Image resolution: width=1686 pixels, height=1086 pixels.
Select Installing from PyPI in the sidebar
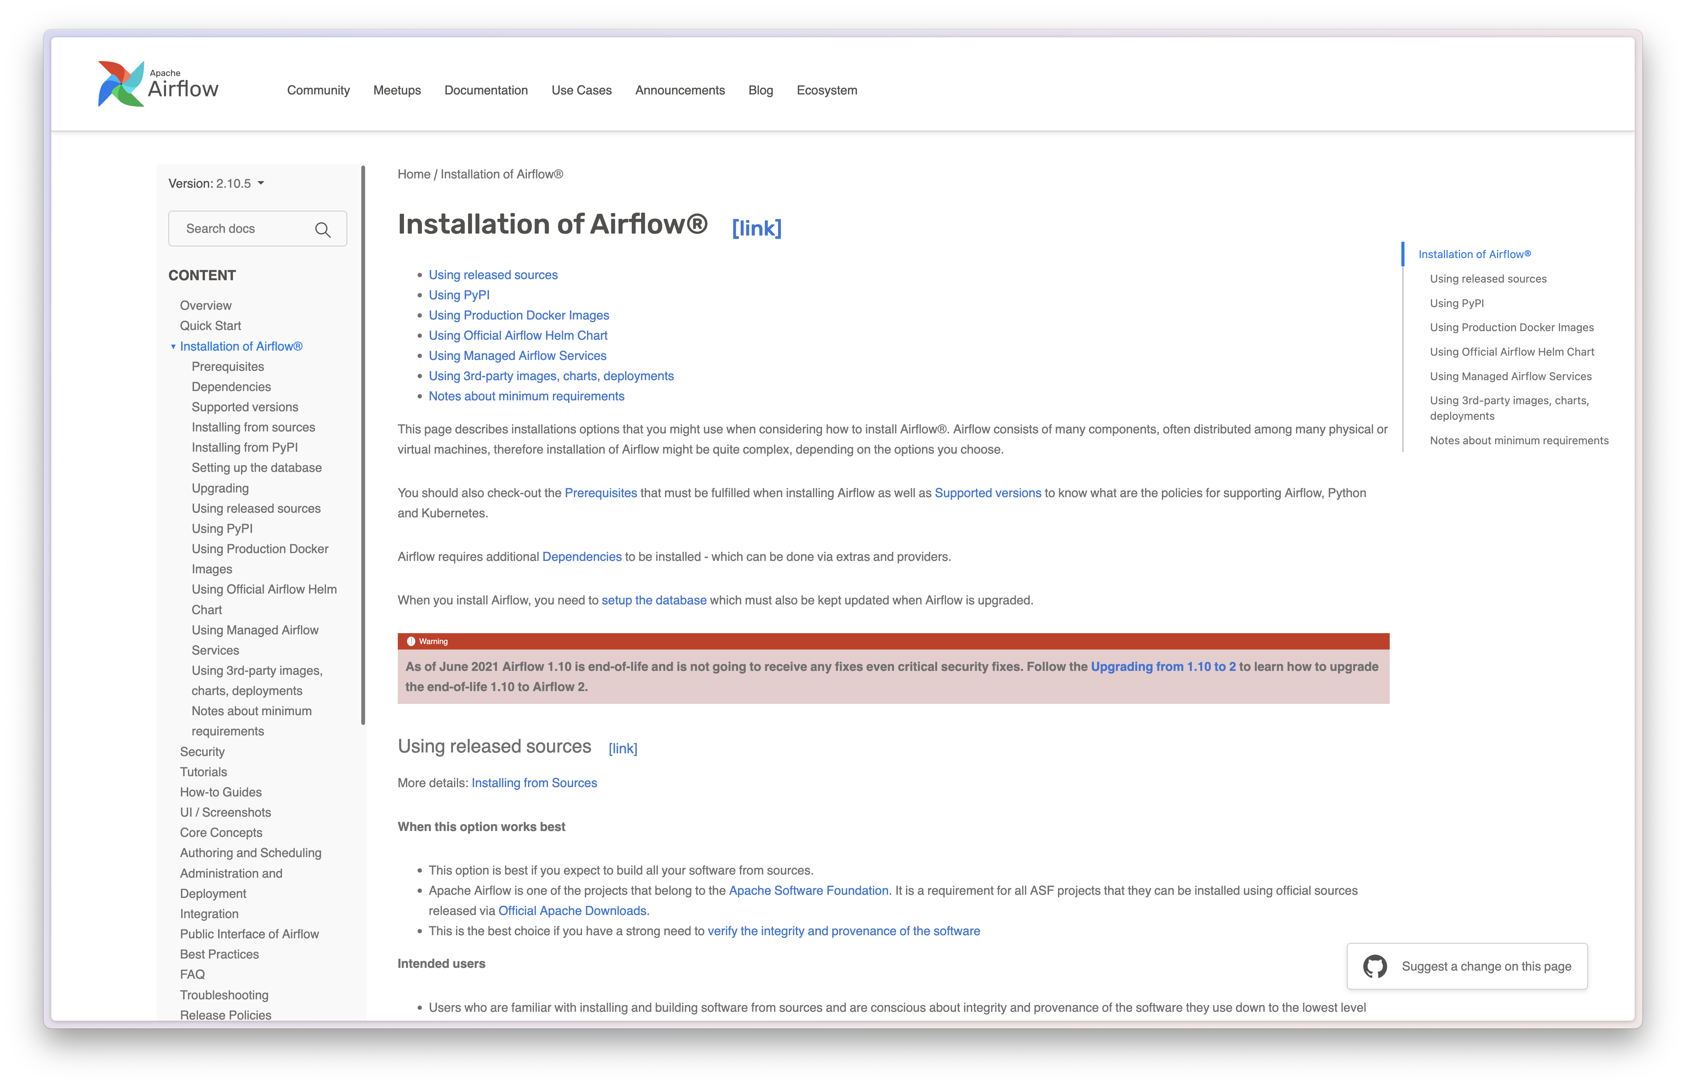(x=245, y=447)
